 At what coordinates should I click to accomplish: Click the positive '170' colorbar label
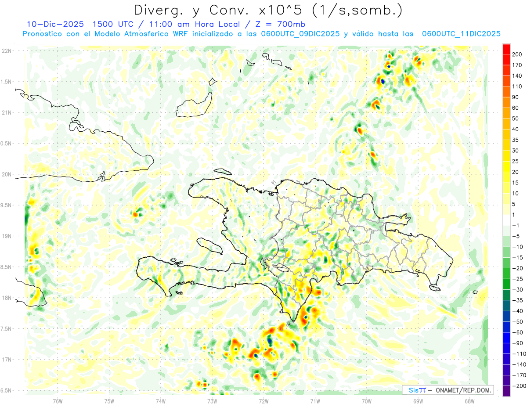[517, 65]
